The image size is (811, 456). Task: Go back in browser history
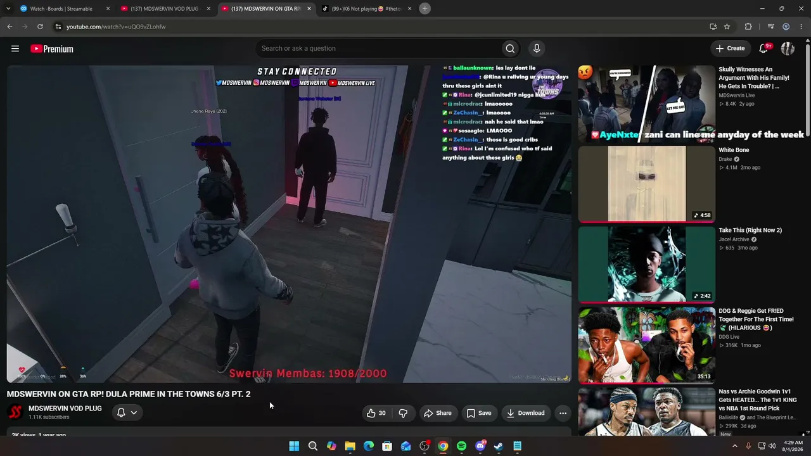tap(10, 27)
